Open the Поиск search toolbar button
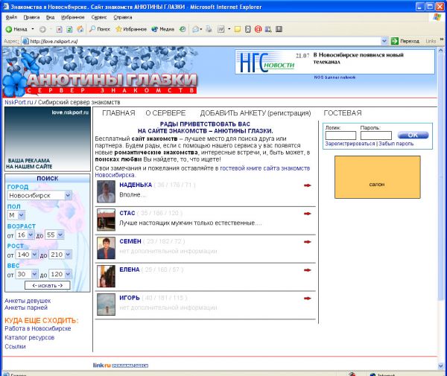The width and height of the screenshot is (447, 376). tap(100, 29)
